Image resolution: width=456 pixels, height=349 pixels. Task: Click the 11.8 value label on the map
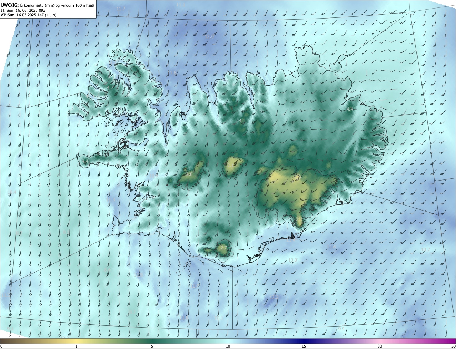coord(172,72)
